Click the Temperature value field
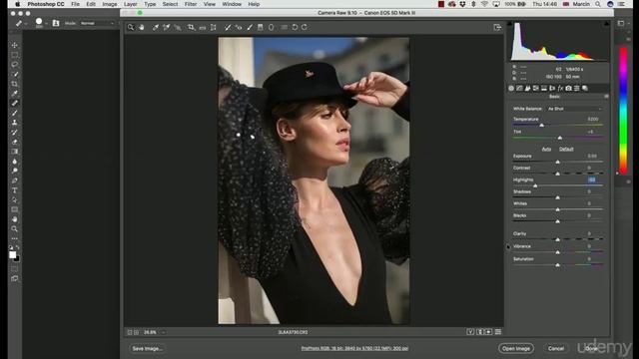The width and height of the screenshot is (639, 359). tap(592, 120)
